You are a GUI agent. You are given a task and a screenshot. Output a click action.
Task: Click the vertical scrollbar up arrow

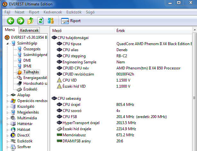pos(195,30)
